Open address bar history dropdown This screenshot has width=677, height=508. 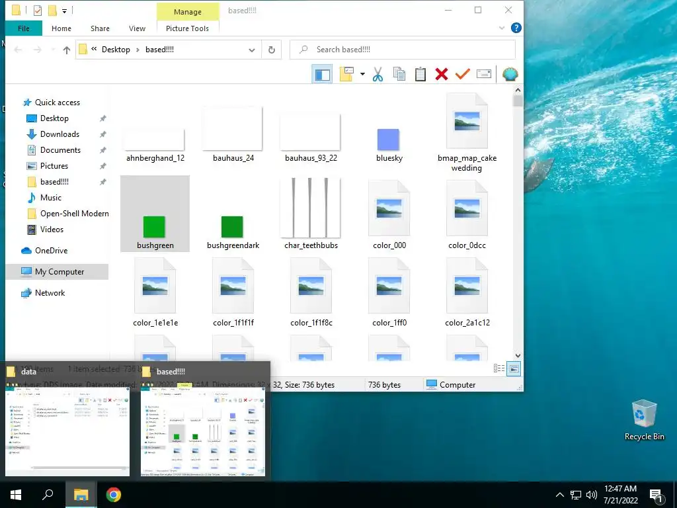tap(252, 50)
